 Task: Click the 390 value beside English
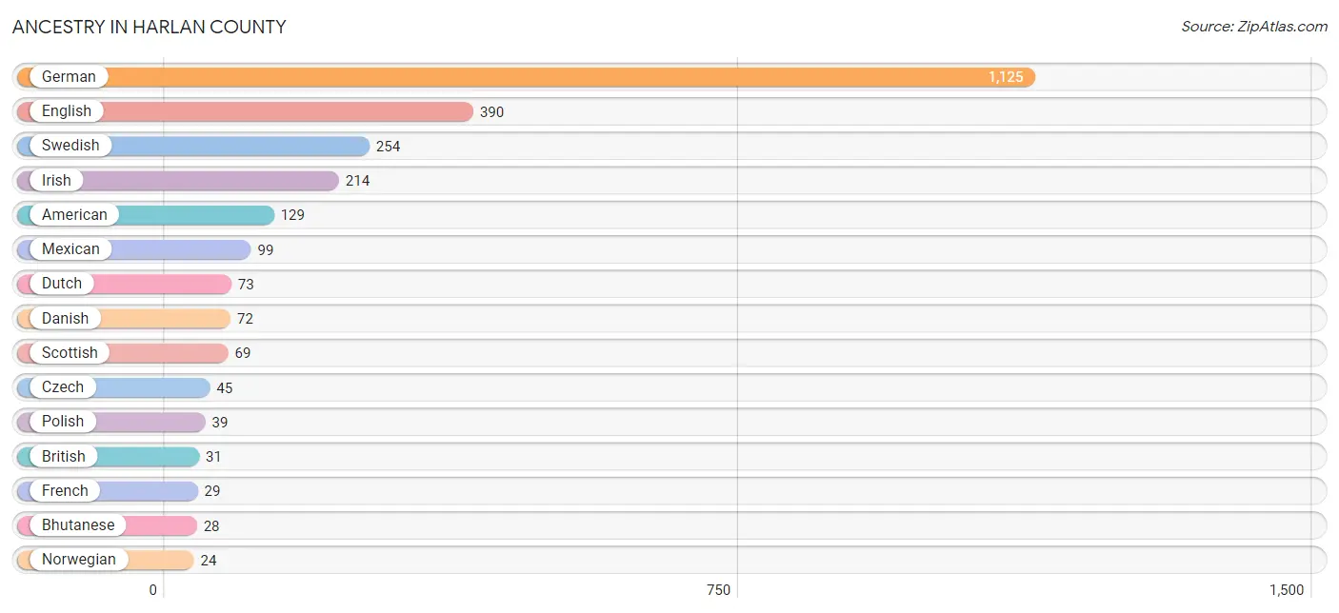(491, 112)
